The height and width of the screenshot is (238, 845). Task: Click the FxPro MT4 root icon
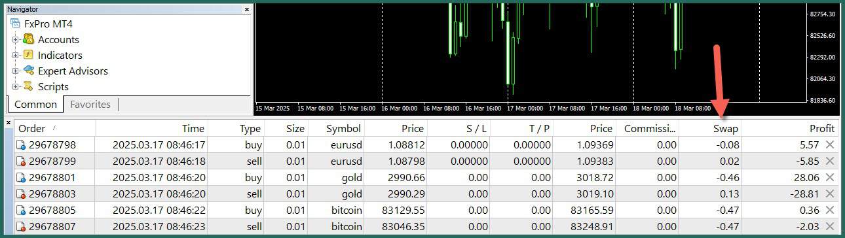click(16, 24)
